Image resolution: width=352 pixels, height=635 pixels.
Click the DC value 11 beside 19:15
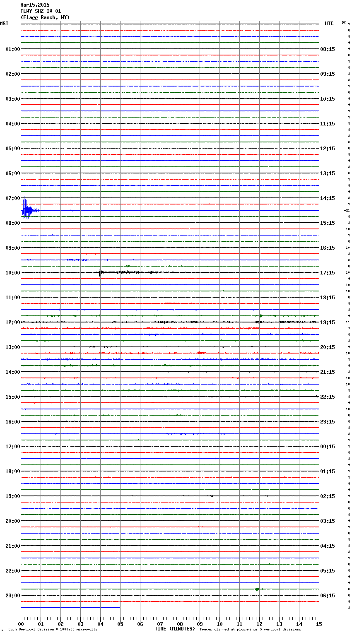pyautogui.click(x=348, y=322)
